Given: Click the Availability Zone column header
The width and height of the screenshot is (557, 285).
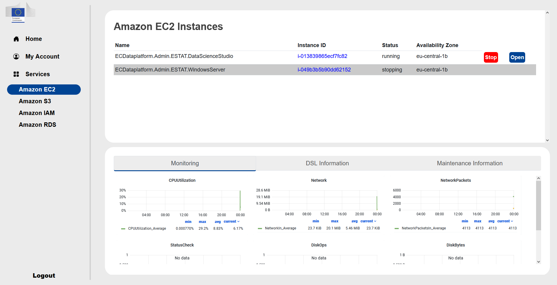Looking at the screenshot, I should pos(437,45).
